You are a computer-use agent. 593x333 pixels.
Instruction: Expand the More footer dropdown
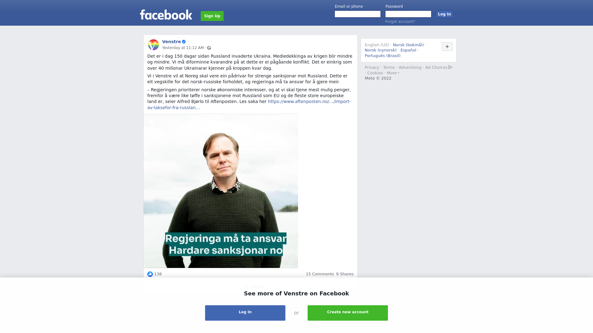(393, 73)
